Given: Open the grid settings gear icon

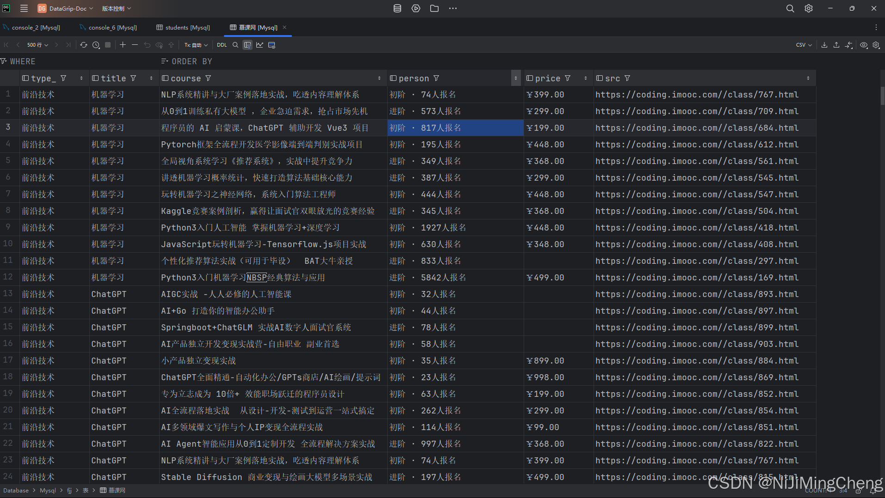Looking at the screenshot, I should tap(876, 45).
